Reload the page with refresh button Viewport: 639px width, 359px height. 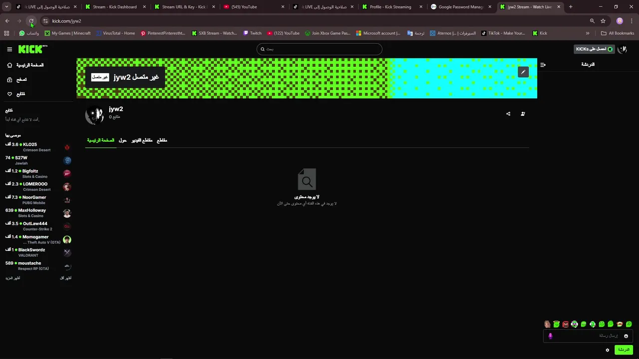click(31, 21)
